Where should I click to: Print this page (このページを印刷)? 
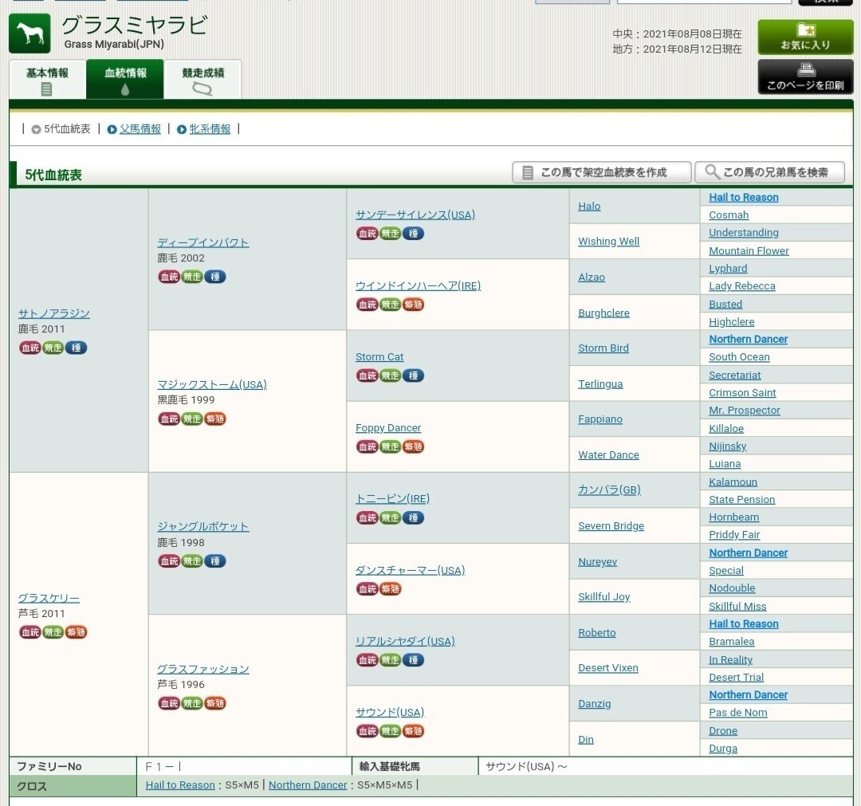[x=805, y=77]
